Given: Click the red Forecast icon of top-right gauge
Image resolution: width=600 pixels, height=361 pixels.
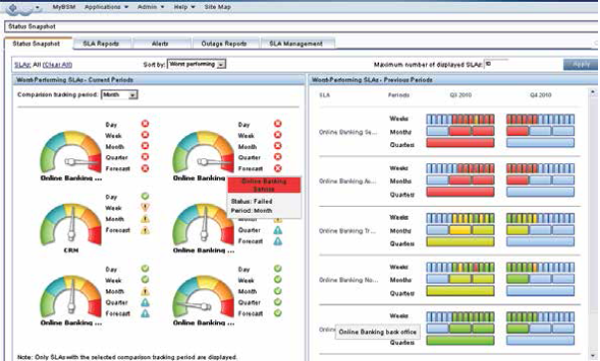Looking at the screenshot, I should (x=278, y=168).
